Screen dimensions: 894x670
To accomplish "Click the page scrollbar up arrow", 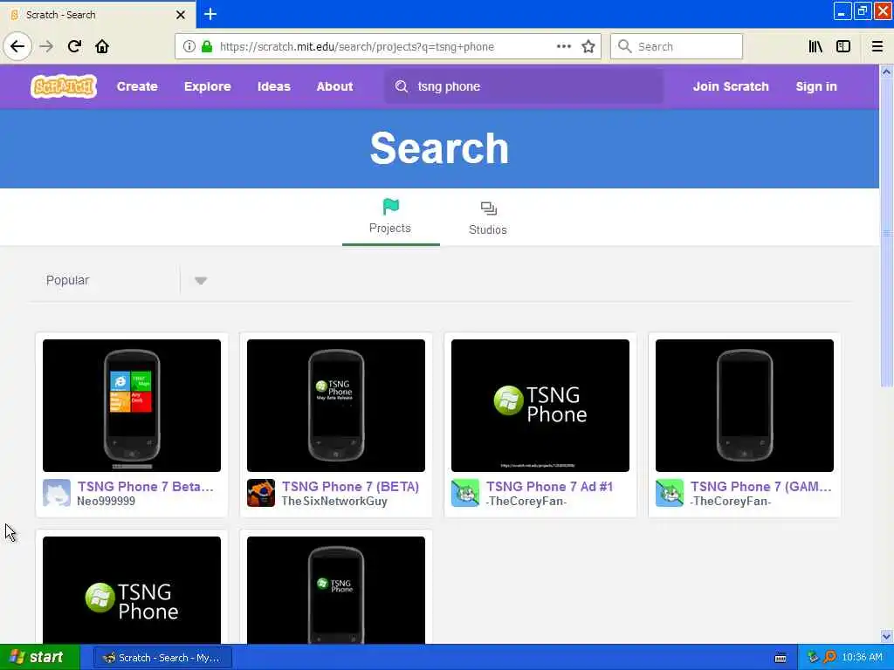I will 886,72.
